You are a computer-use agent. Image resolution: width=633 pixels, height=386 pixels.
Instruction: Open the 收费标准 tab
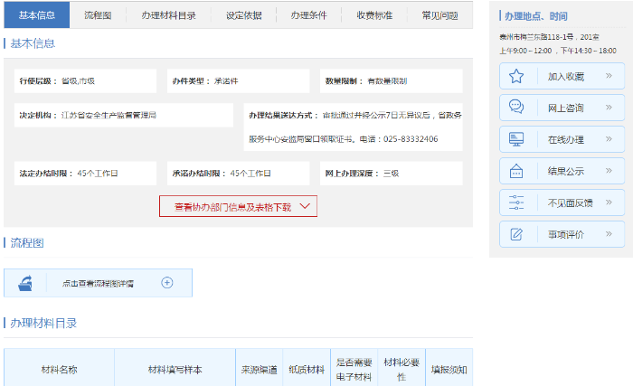[x=374, y=15]
